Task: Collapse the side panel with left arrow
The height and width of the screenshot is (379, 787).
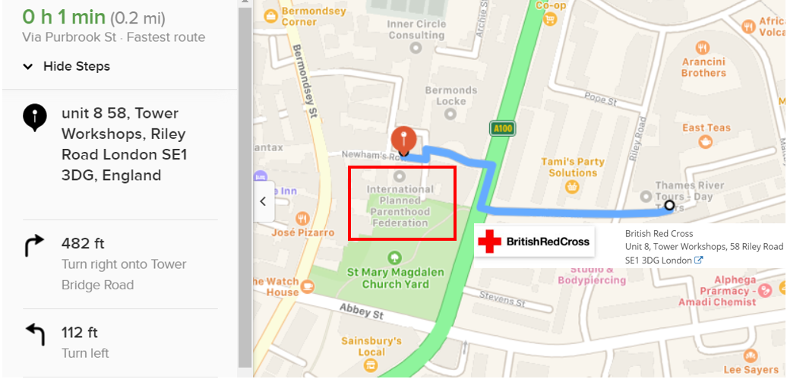Action: point(263,201)
